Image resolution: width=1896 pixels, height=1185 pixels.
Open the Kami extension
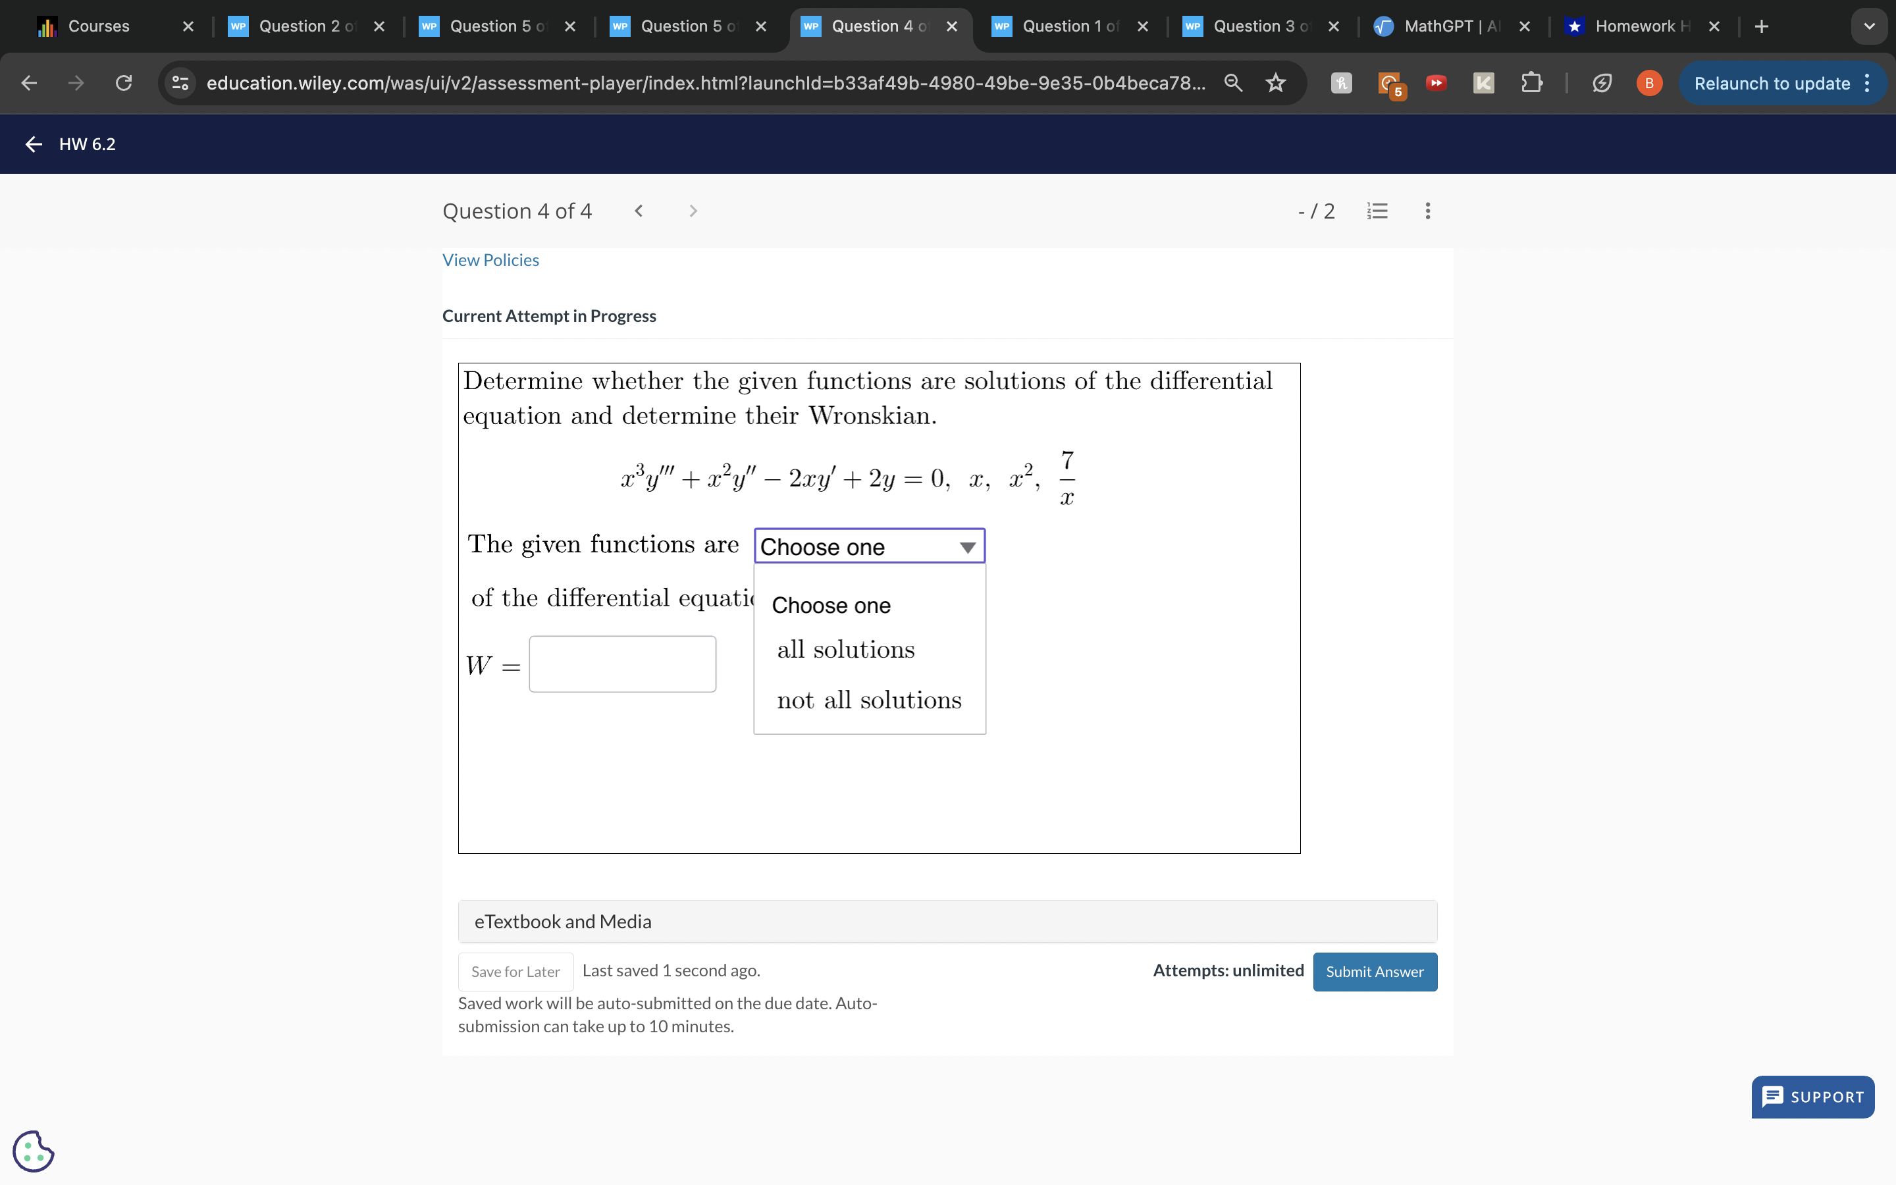[1483, 83]
